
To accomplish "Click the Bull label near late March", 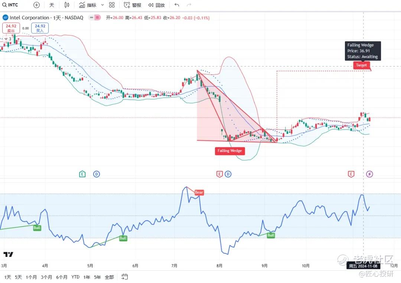I will click(x=37, y=228).
